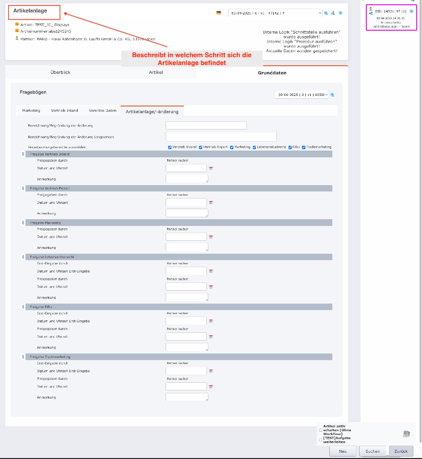Click the round blue icon in the SID card
Image resolution: width=422 pixels, height=459 pixels.
click(411, 11)
